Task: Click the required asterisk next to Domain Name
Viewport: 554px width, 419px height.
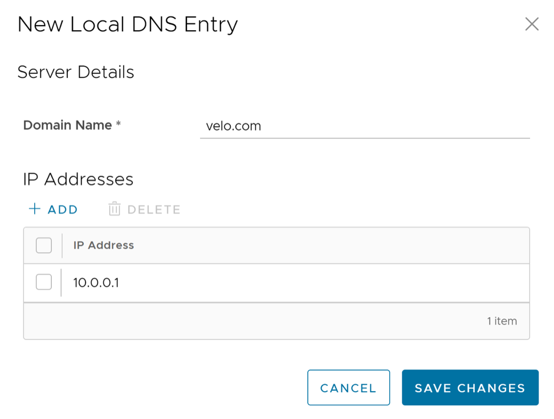Action: [x=119, y=124]
